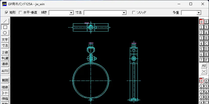Image resolution: width=209 pixels, height=104 pixels.
Task: Select the 伸縮 extend/trim tool
Action: tap(5, 99)
